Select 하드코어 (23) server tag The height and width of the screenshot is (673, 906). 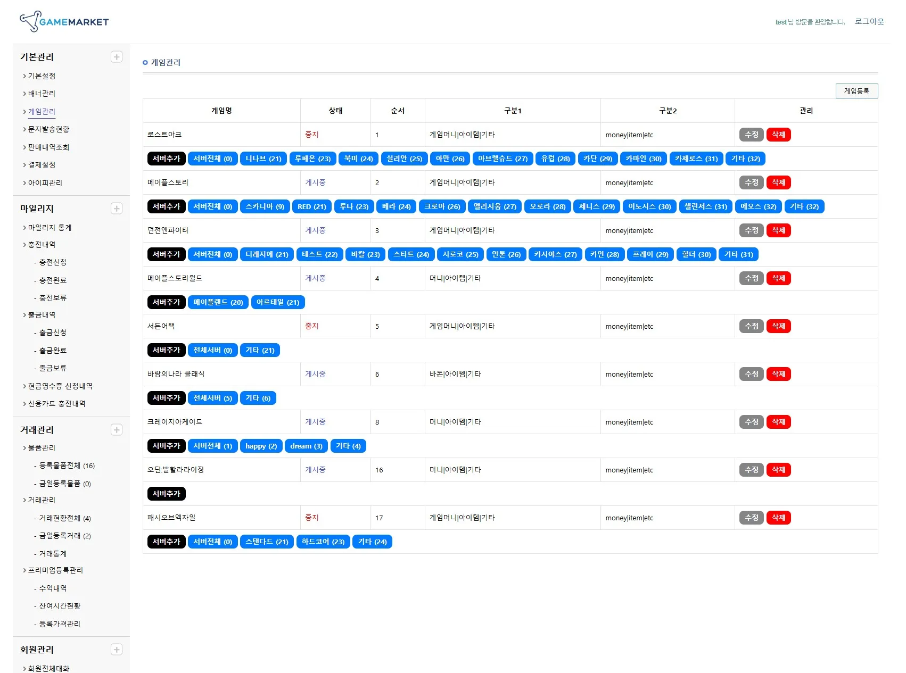point(323,542)
